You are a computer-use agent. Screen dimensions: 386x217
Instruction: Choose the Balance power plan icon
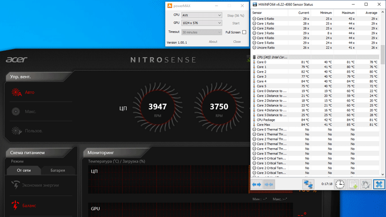click(15, 205)
